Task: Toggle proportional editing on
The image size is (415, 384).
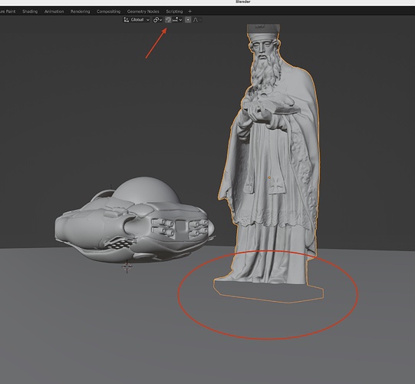Action: 188,20
